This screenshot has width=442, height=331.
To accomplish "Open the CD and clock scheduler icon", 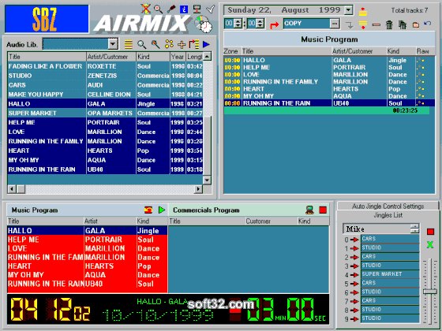I will (x=204, y=24).
